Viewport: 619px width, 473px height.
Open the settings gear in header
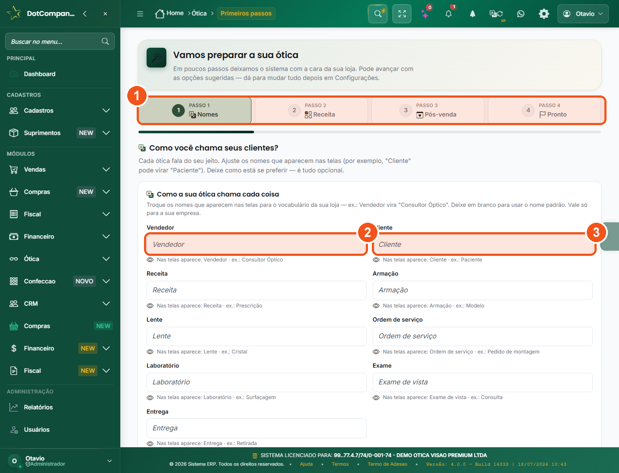tap(544, 14)
